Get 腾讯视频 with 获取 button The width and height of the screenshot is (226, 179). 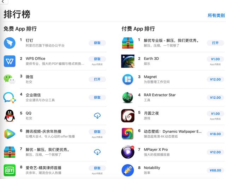[97, 132]
